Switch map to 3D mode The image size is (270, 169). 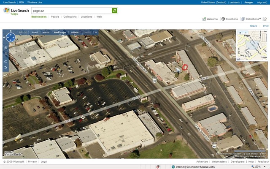(x=26, y=32)
